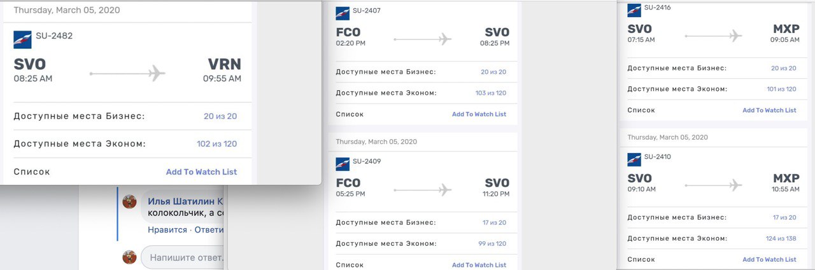Screen dimensions: 815x270
Task: Focus the "Напишите ответ" reply field
Action: [185, 258]
